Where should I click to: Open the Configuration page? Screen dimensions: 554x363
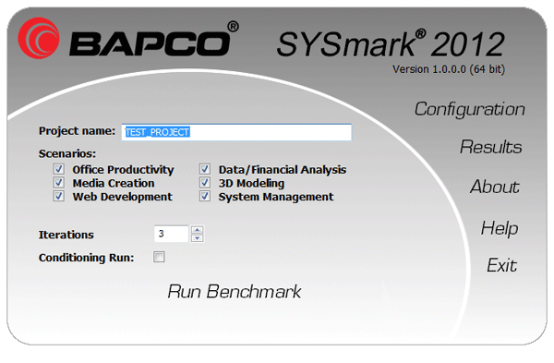click(x=470, y=109)
